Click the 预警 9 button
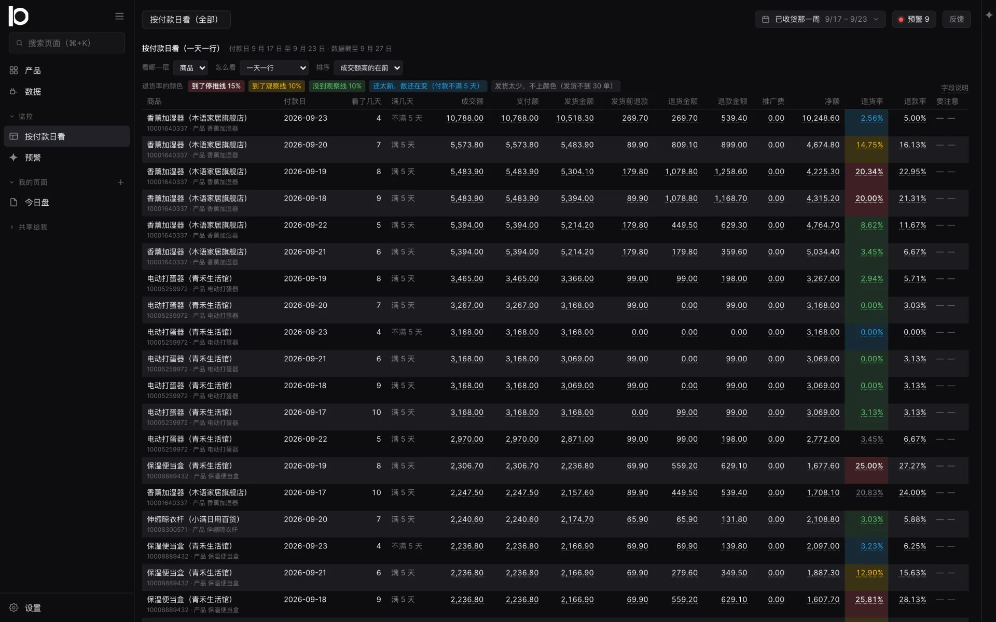Image resolution: width=996 pixels, height=622 pixels. click(x=914, y=19)
